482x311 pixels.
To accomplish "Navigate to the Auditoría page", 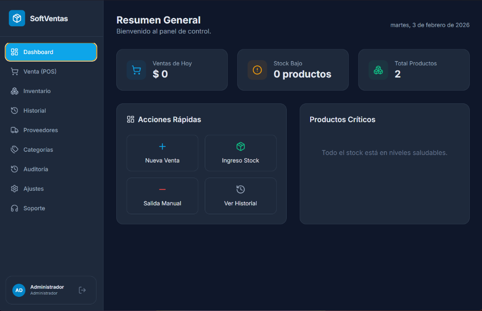I will pos(36,169).
